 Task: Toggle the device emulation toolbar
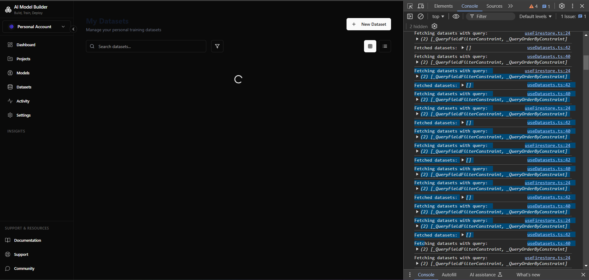pos(421,6)
